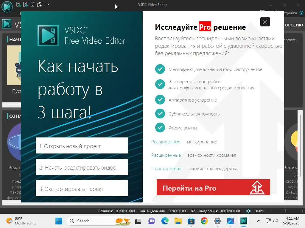This screenshot has height=228, width=305.
Task: Click the Кон. выделения time value
Action: 230,211
